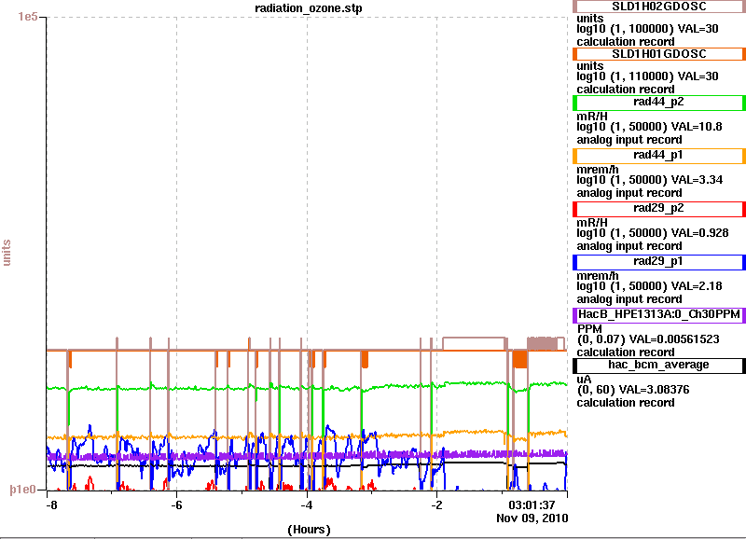The image size is (746, 539).
Task: Click the 1e5 y-axis upper limit label
Action: [x=28, y=16]
